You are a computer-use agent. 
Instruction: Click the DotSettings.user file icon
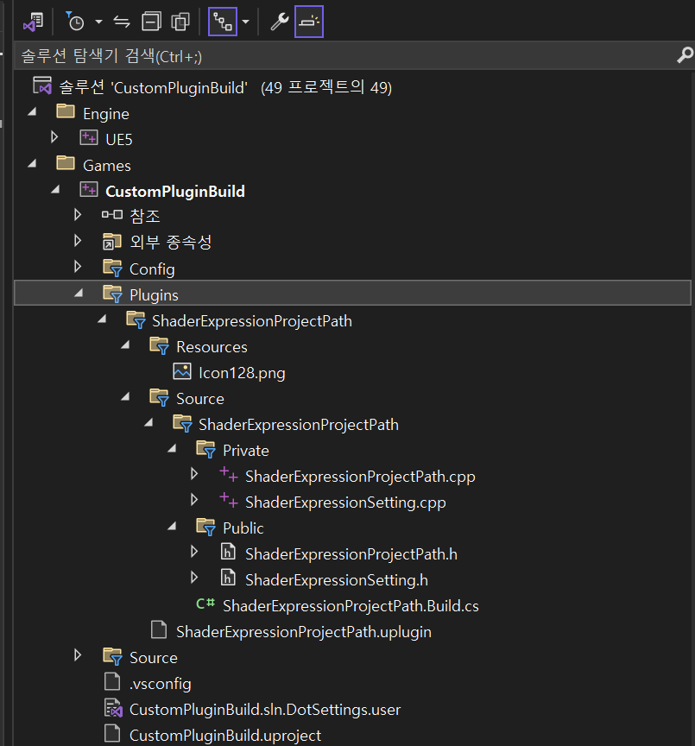(x=113, y=708)
